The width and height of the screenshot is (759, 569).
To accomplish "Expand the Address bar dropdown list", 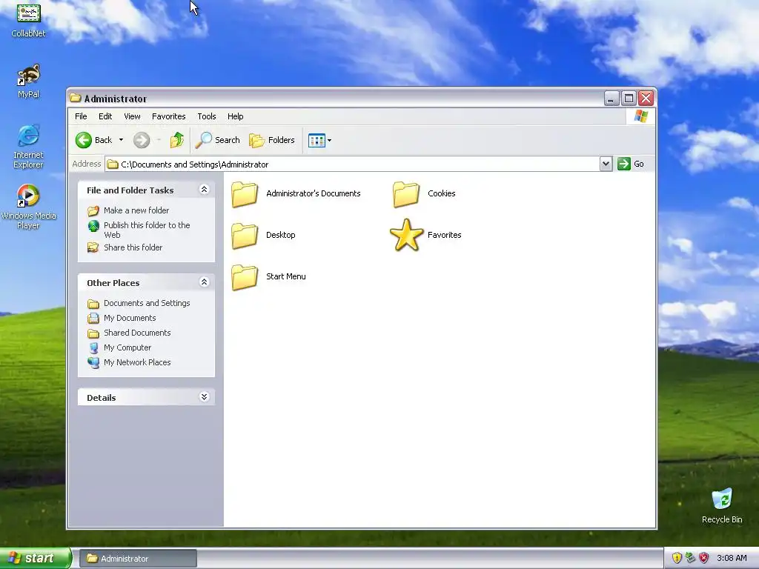I will tap(606, 164).
